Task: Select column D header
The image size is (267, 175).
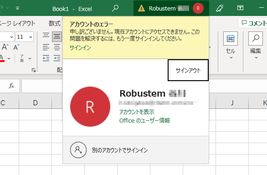Action: tap(35, 103)
